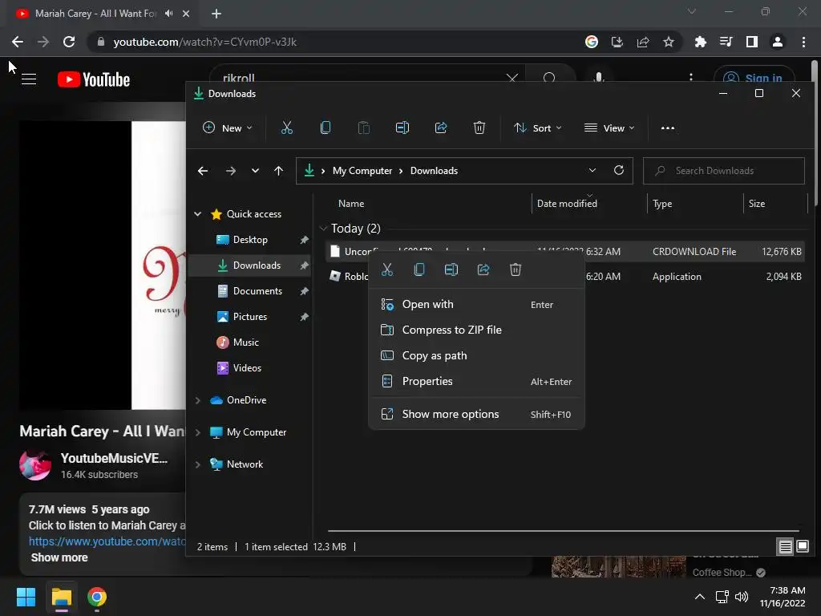Click the Rename icon in Explorer toolbar
Viewport: 821px width, 616px height.
click(x=402, y=128)
